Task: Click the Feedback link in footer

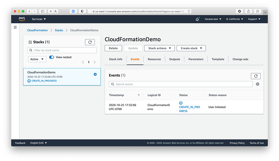Action: click(x=20, y=143)
